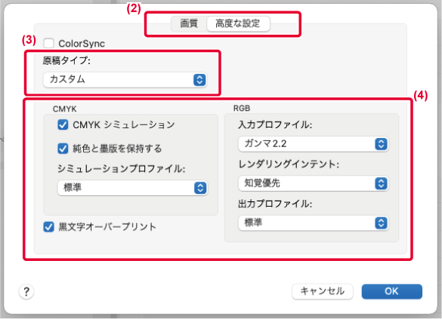Open the 原稿タイプ カスタム dropdown
The image size is (442, 319).
[125, 80]
